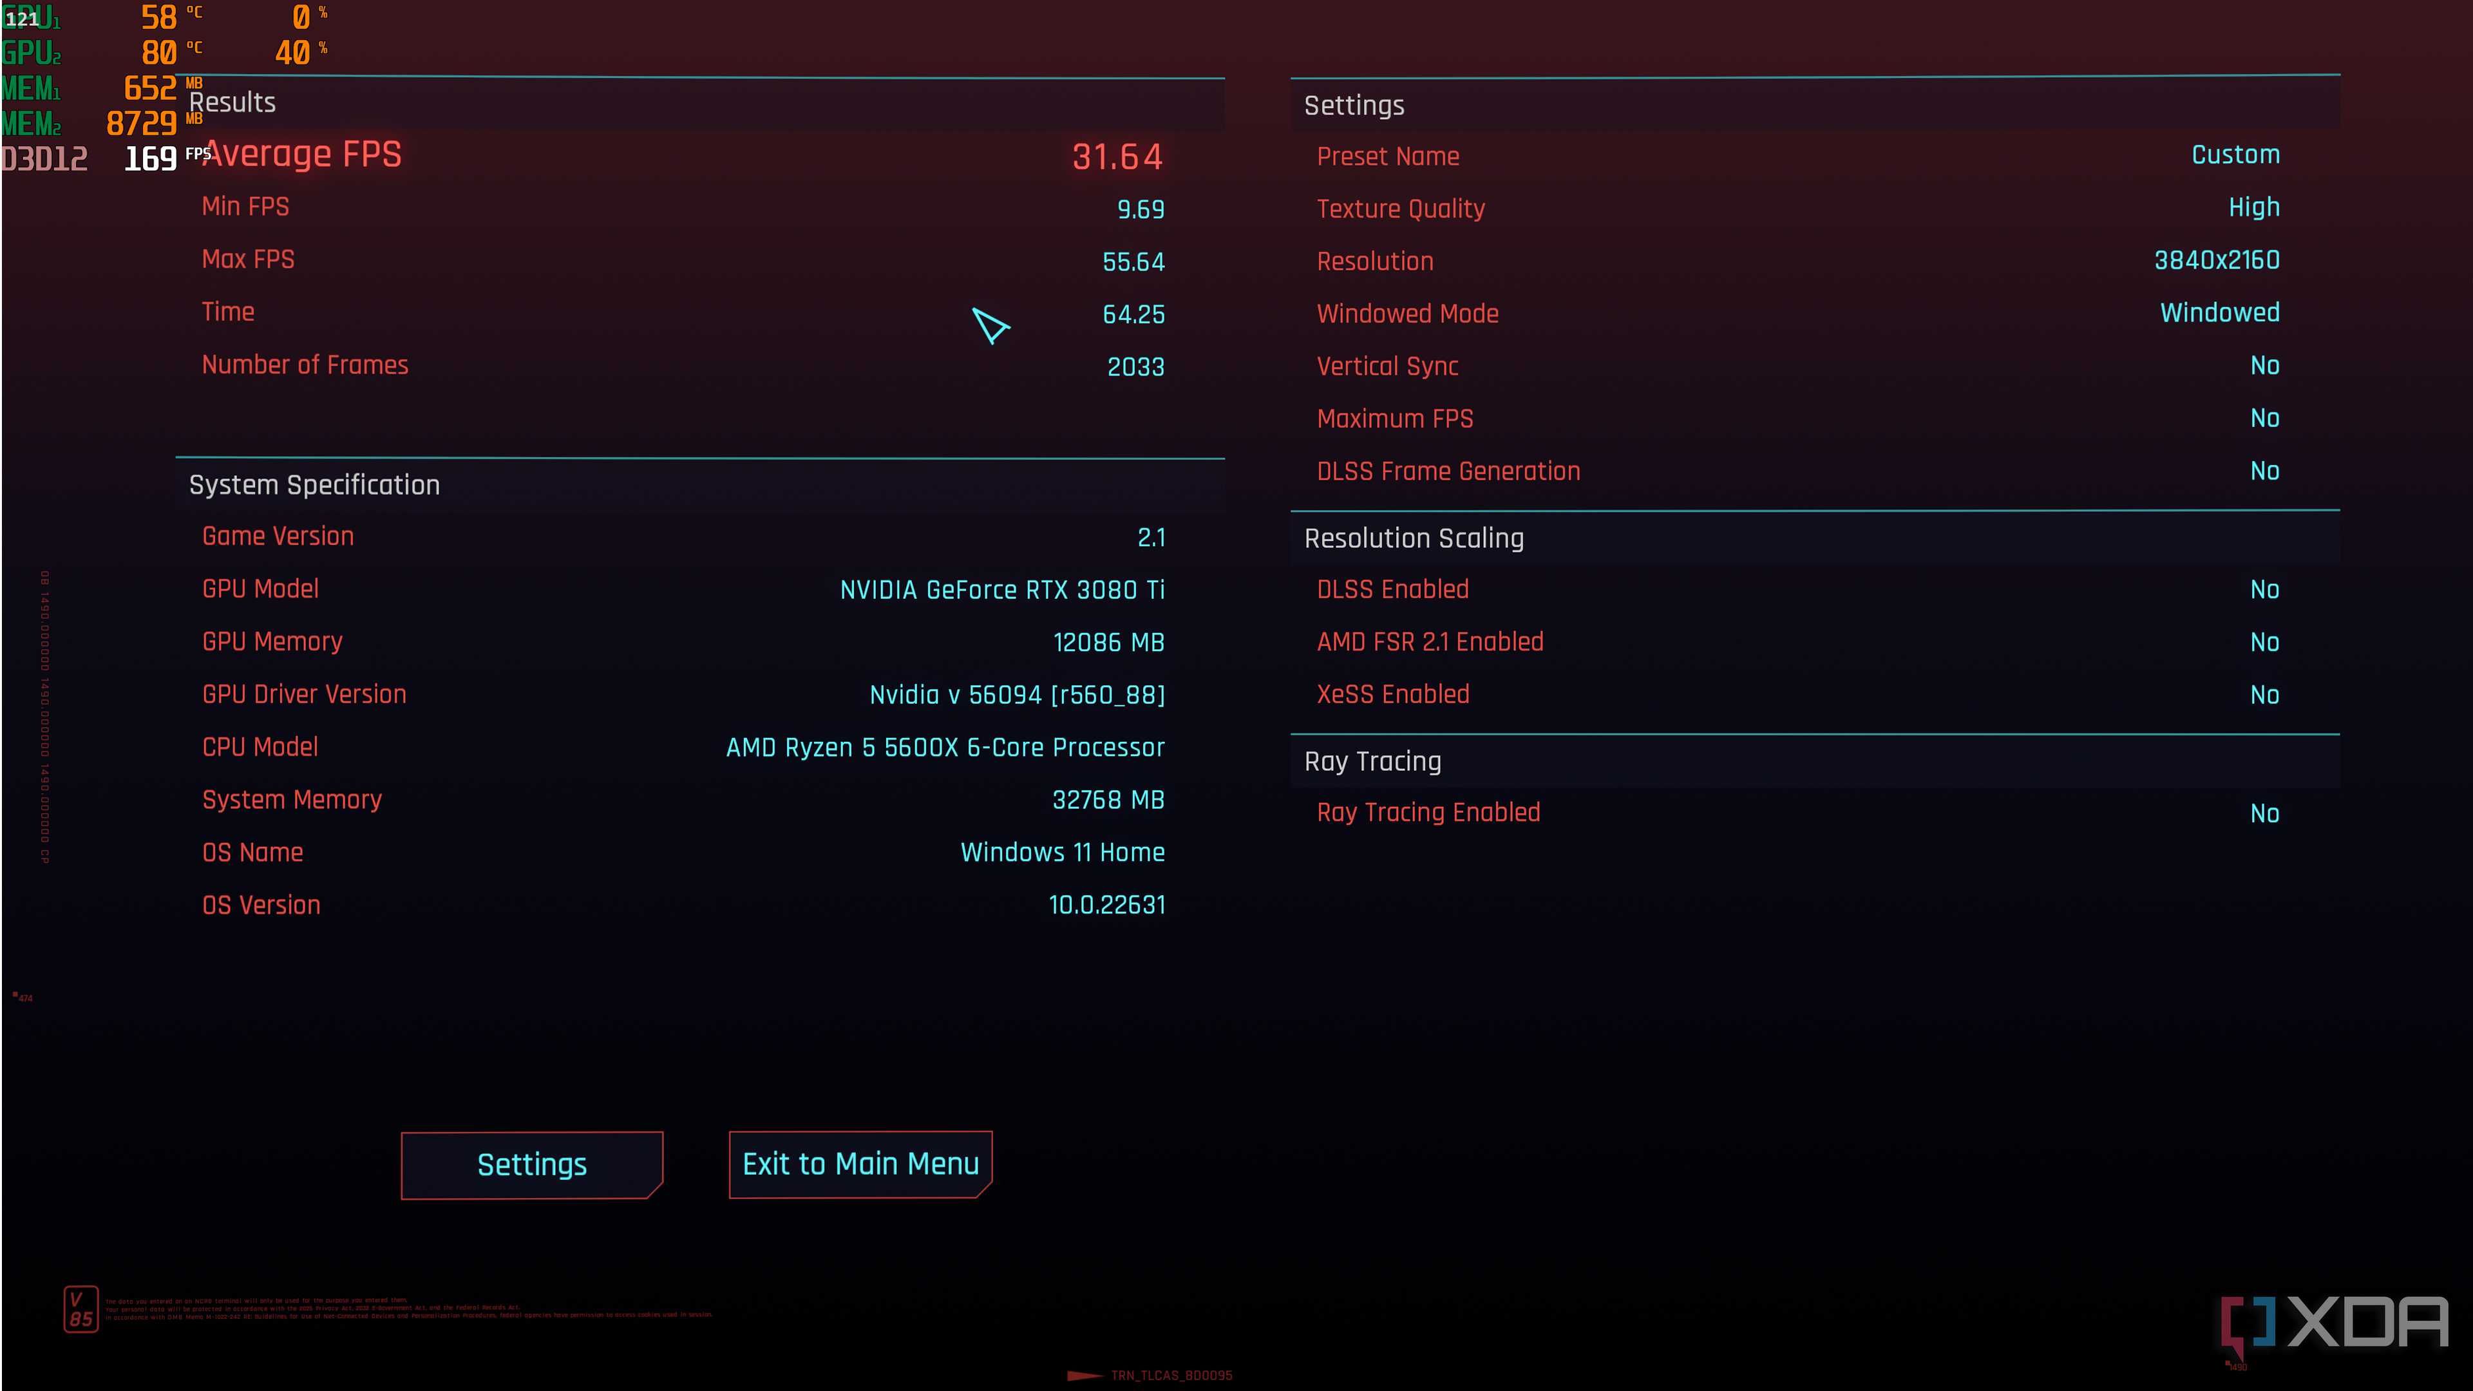2473x1391 pixels.
Task: Click OS Name Windows 11 Home
Action: point(1063,853)
